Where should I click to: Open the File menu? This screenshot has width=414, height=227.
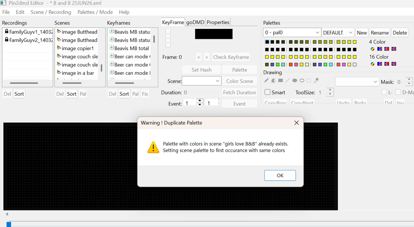[6, 12]
